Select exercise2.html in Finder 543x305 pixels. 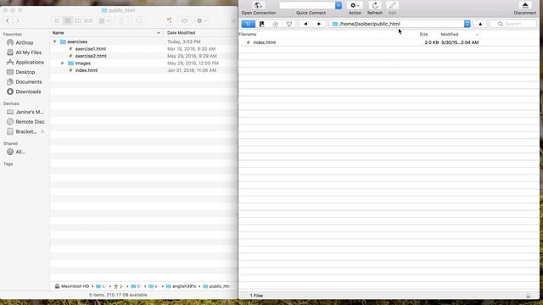click(91, 56)
